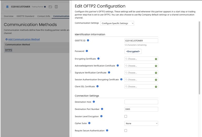
Task: Switch to the ODETTE Standard tab
Action: coord(26,16)
